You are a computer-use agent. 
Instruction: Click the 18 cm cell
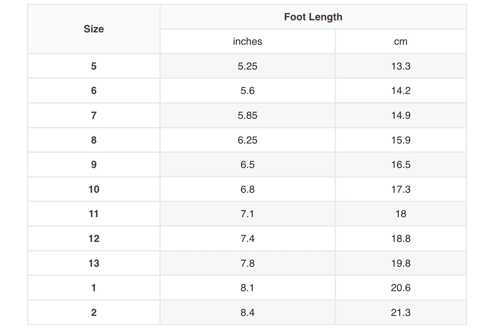coord(401,214)
